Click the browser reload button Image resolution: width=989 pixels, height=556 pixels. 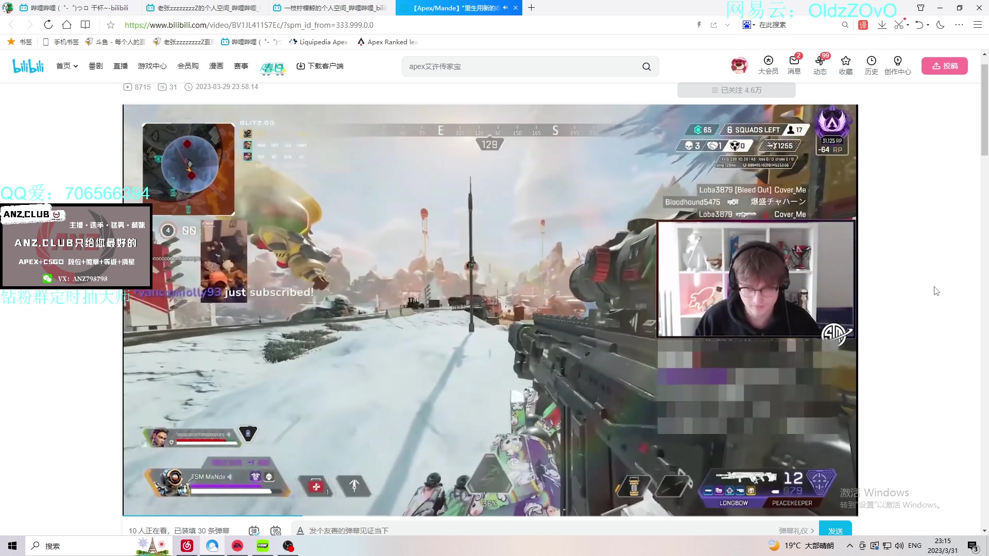pyautogui.click(x=48, y=25)
